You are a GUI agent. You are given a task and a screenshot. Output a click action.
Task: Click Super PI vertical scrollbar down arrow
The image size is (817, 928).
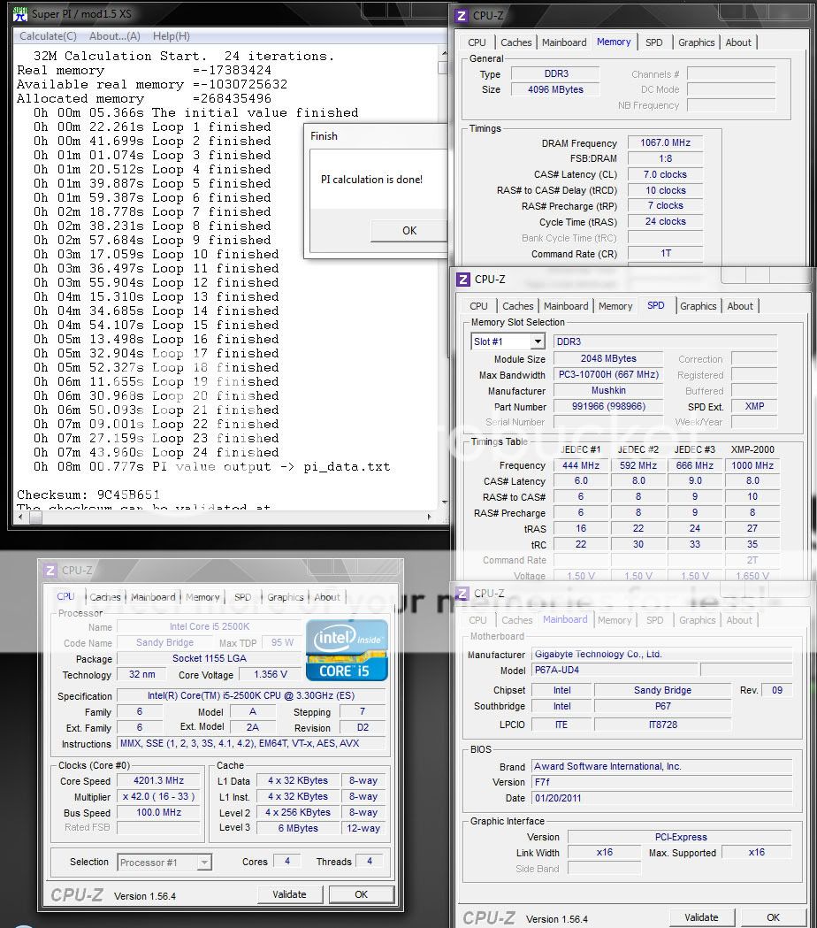tap(444, 502)
